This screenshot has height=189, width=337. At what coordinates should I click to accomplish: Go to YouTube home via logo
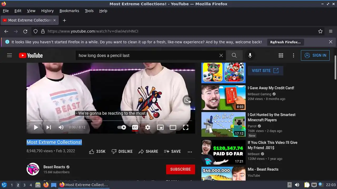pyautogui.click(x=31, y=55)
